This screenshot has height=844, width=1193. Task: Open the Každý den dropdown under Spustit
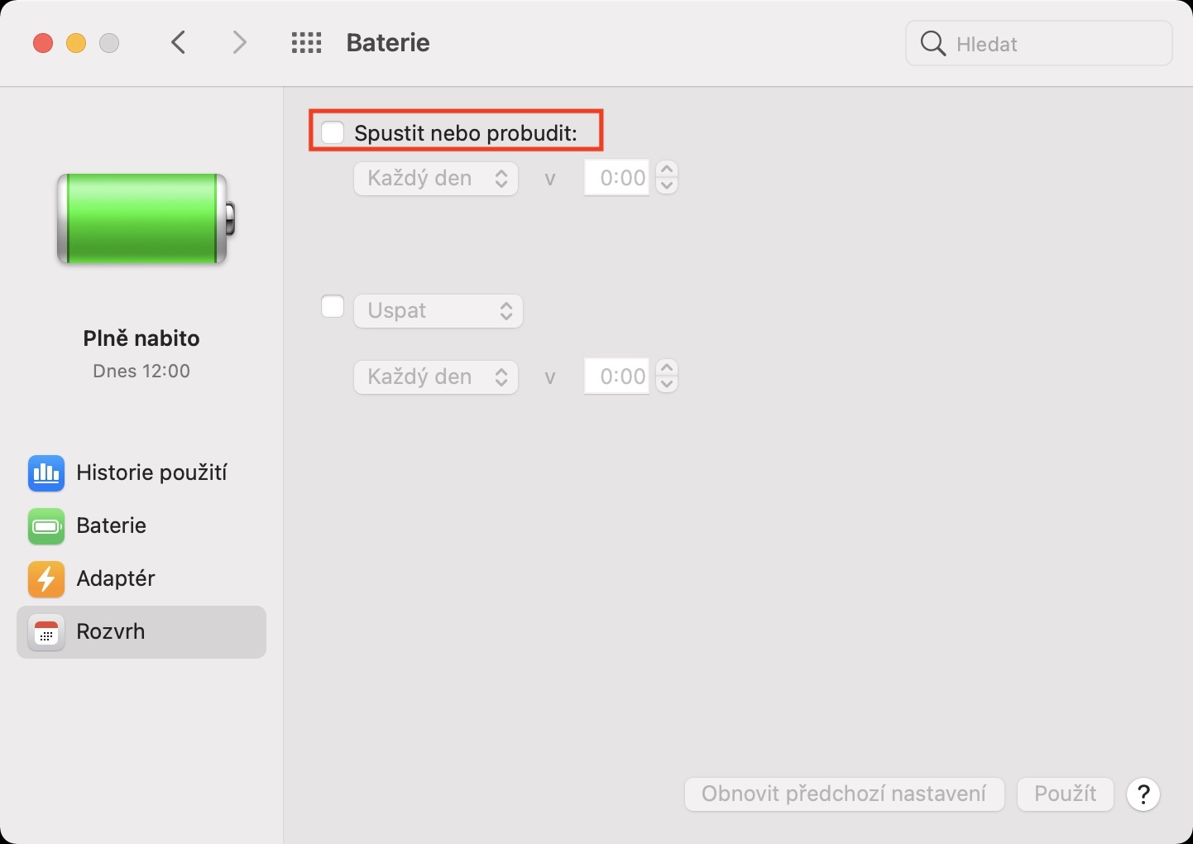click(x=436, y=179)
